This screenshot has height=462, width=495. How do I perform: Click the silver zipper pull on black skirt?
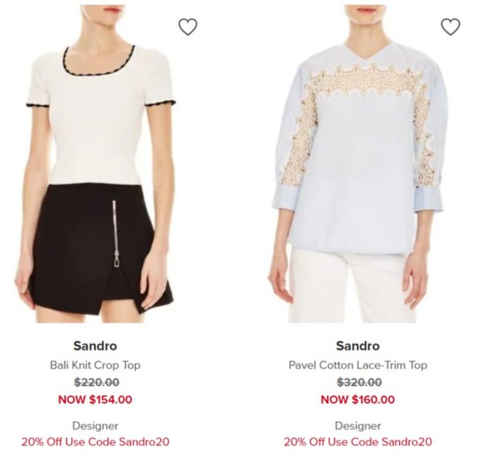point(117,259)
